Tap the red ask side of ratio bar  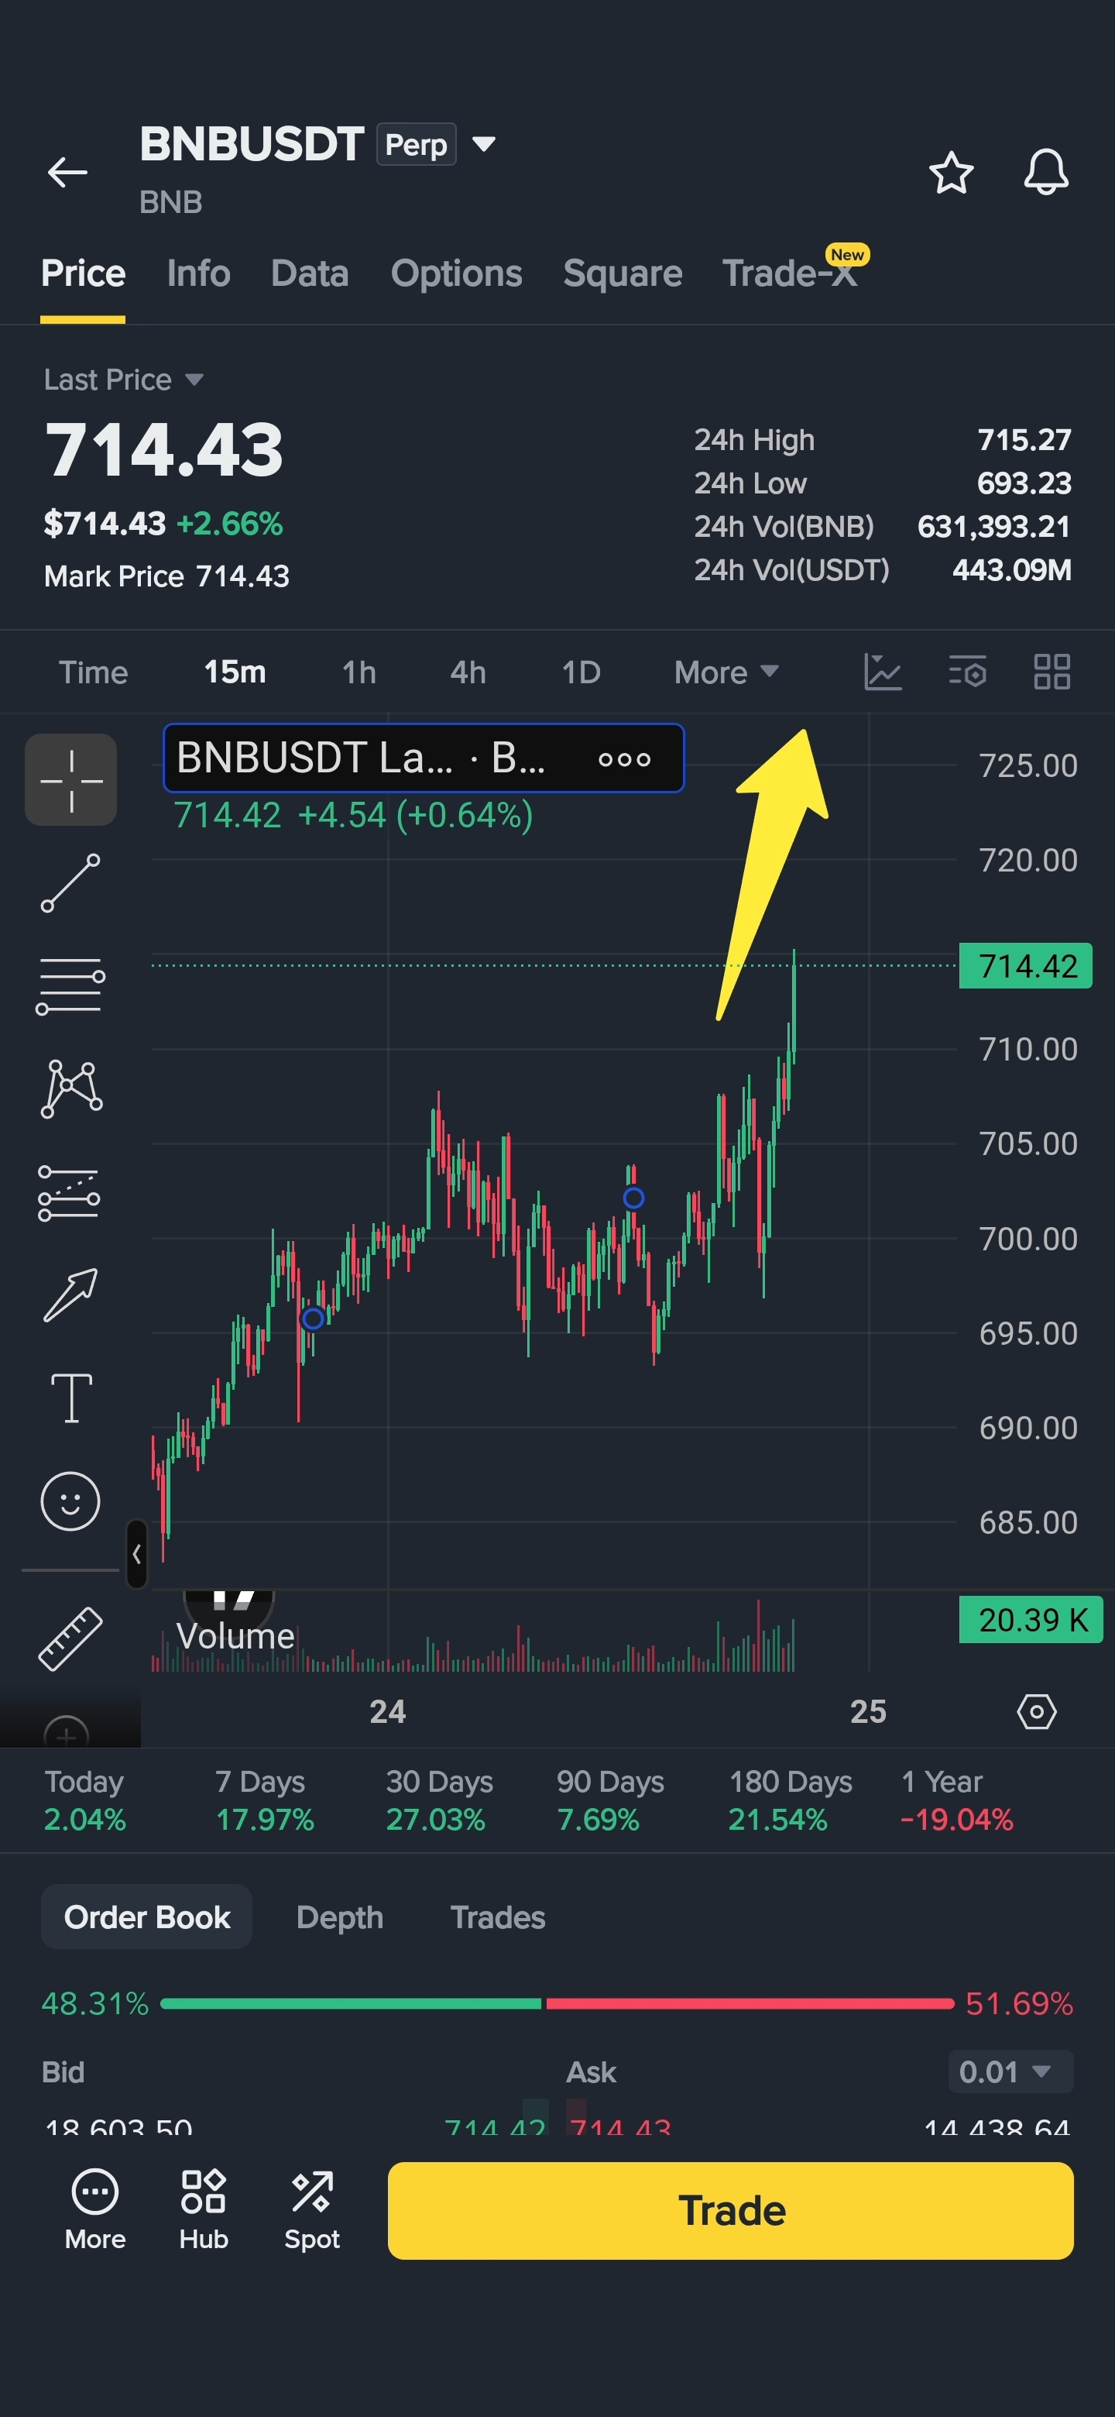(750, 2003)
